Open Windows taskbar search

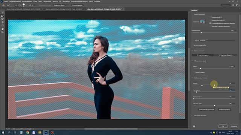click(x=9, y=132)
